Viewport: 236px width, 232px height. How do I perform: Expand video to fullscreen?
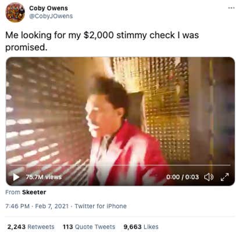[x=225, y=177]
